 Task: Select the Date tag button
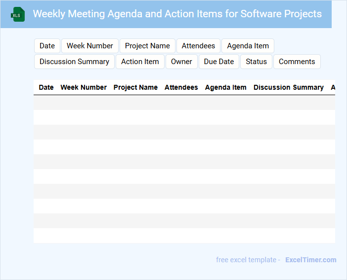click(47, 46)
